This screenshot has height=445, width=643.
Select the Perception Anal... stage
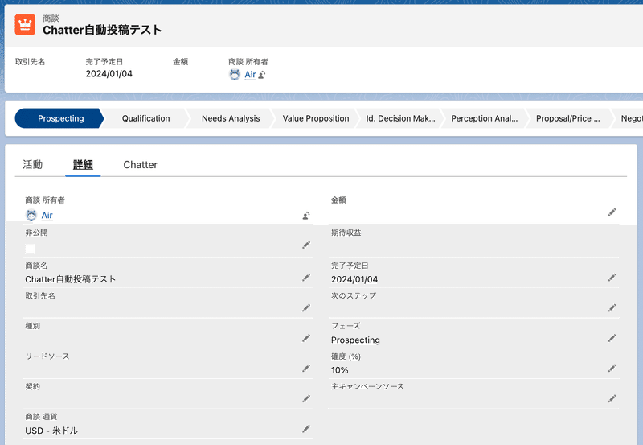485,118
